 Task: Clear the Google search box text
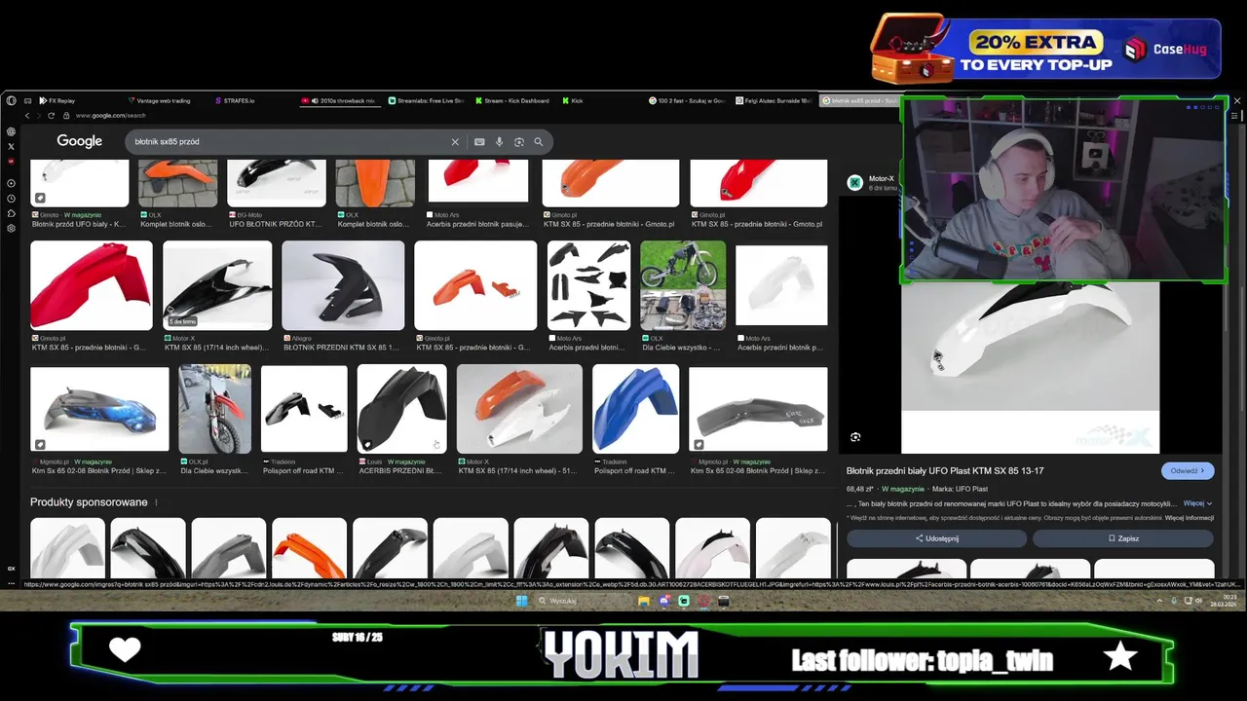coord(455,142)
